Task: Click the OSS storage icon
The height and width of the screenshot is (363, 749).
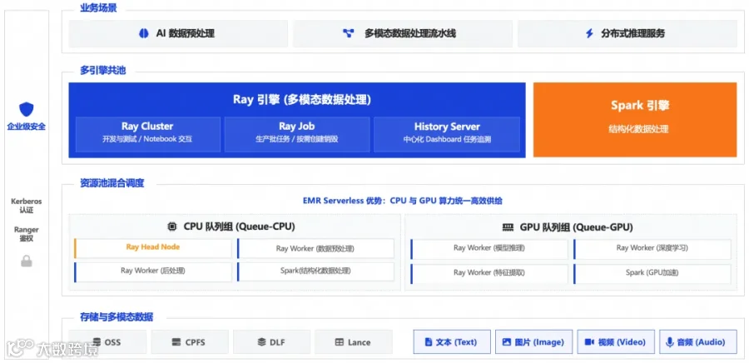Action: 97,342
